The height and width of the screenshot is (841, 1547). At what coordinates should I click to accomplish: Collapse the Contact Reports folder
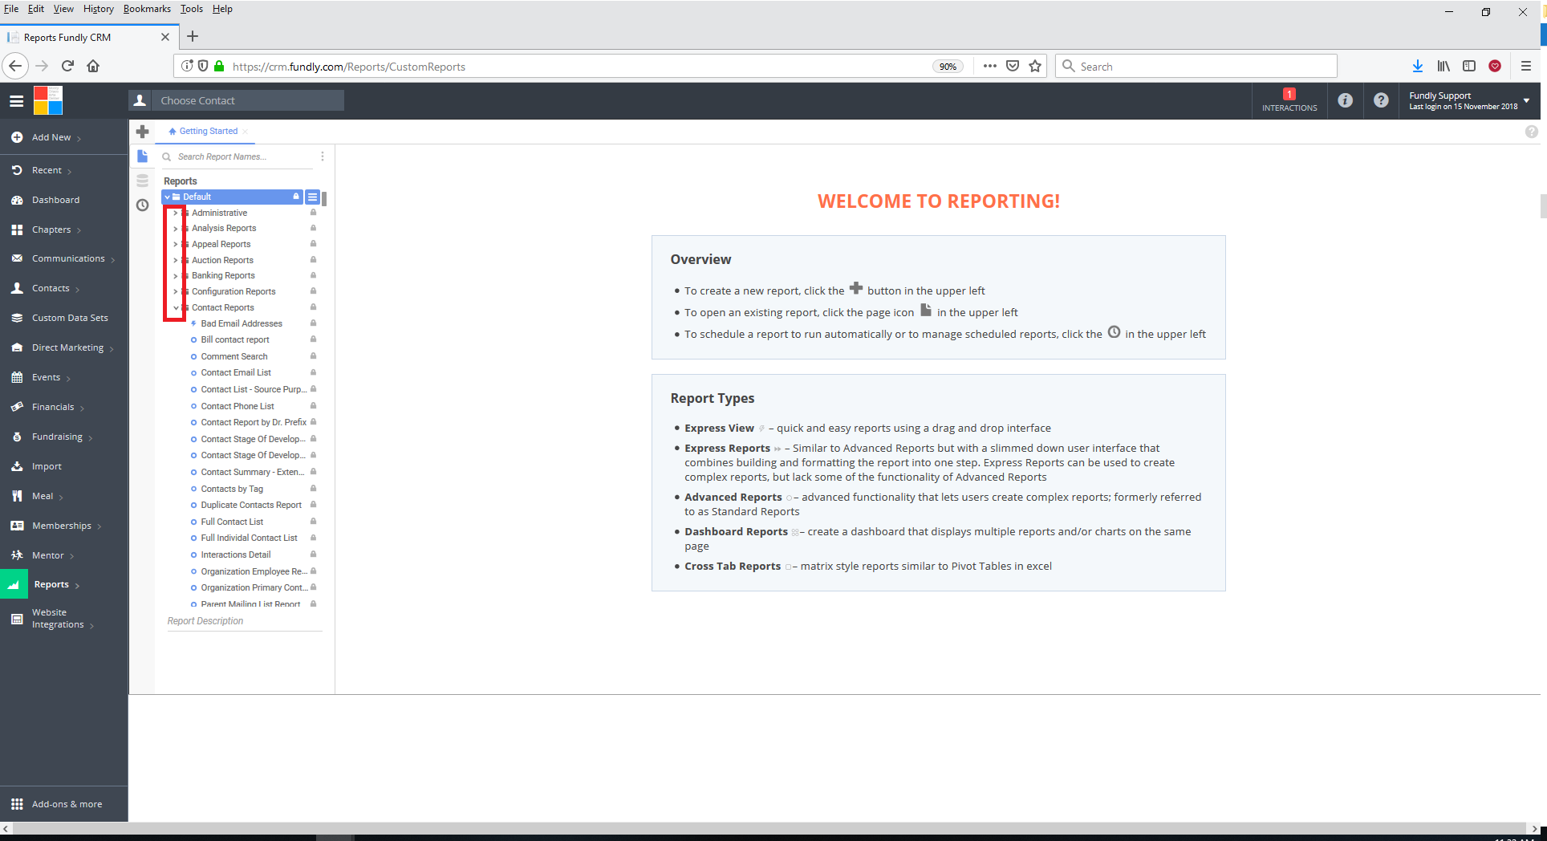[176, 307]
